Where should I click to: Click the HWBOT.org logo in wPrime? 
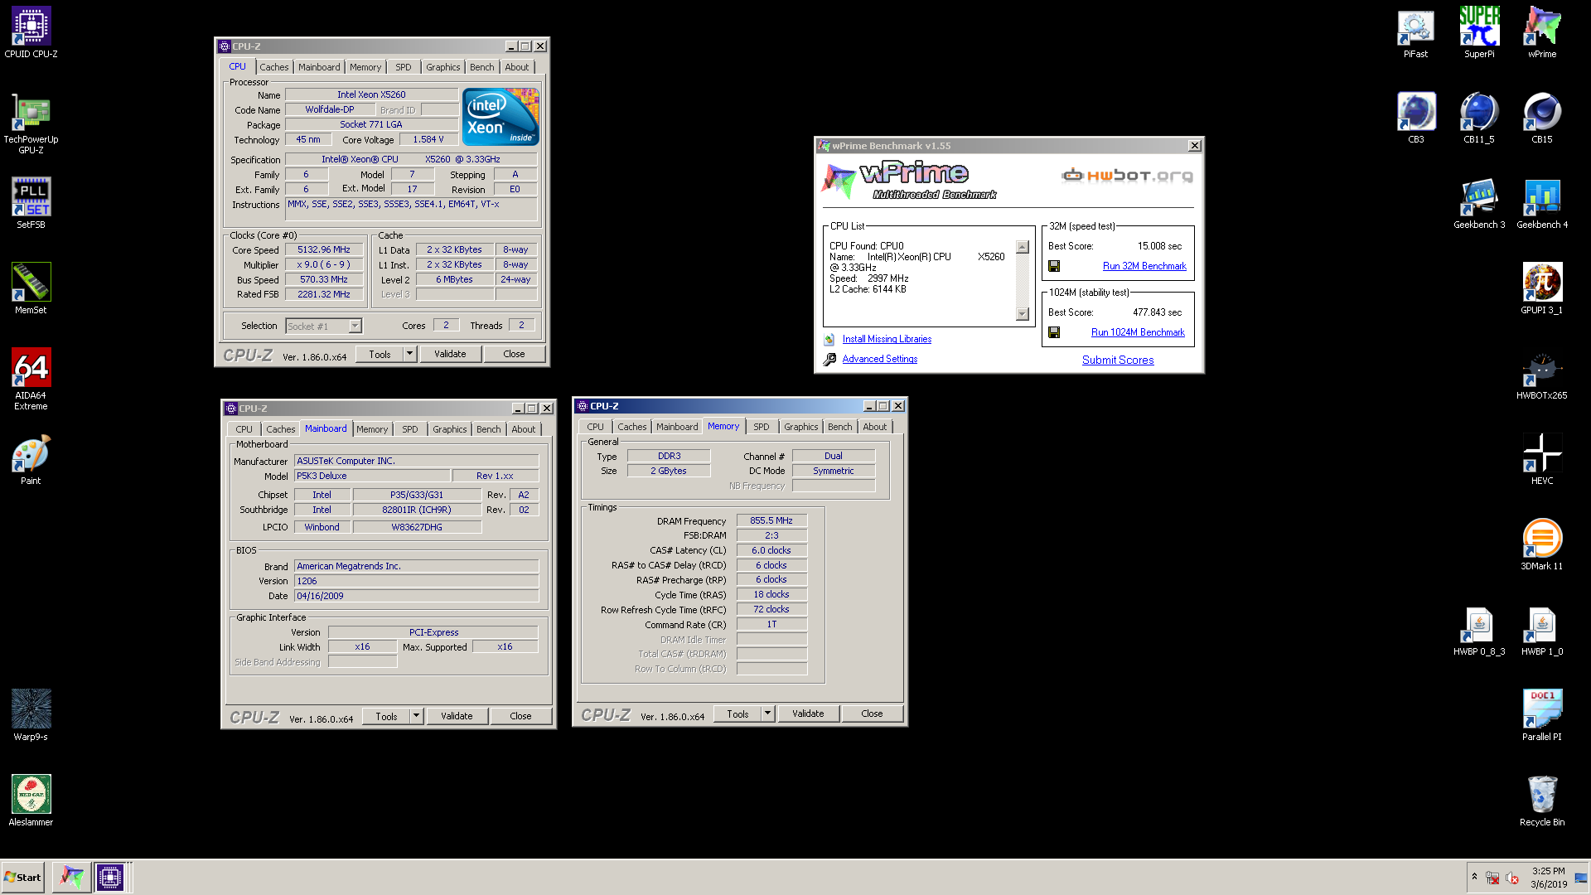1128,175
